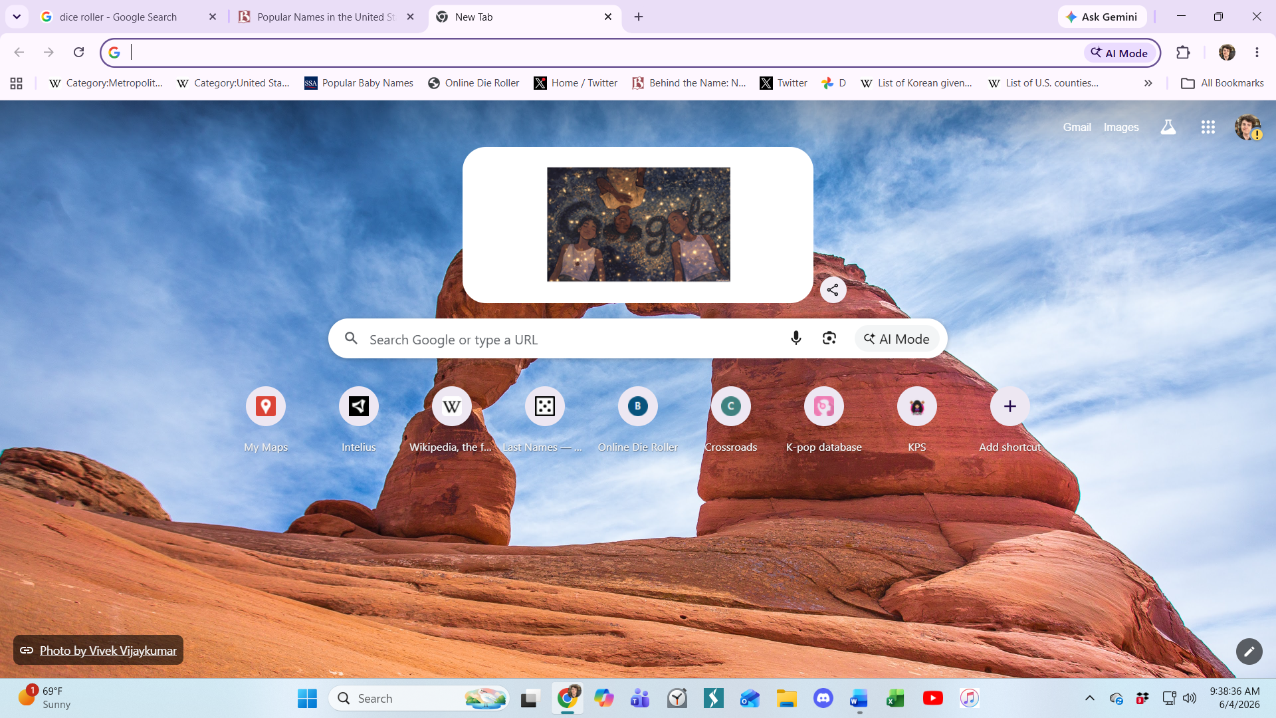Open the Chrome profile avatar in toolbar
Viewport: 1276px width, 718px height.
click(x=1227, y=53)
